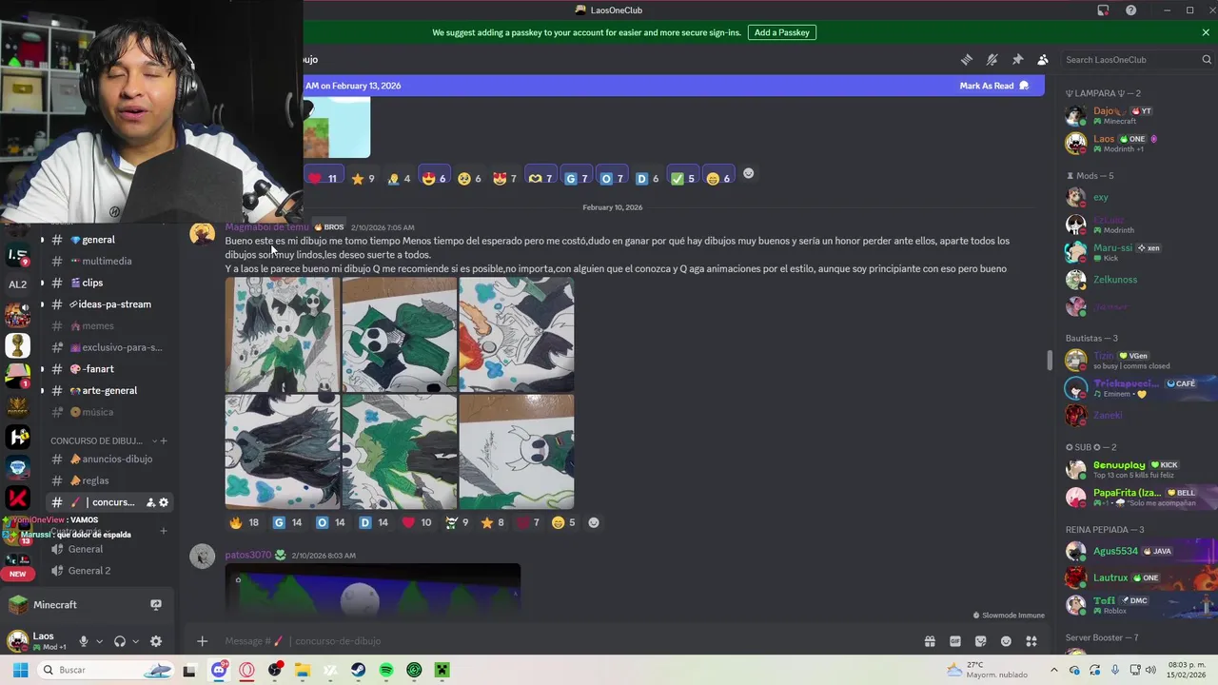The width and height of the screenshot is (1218, 685).
Task: Expand threads arrow beside clips channel
Action: [x=42, y=283]
